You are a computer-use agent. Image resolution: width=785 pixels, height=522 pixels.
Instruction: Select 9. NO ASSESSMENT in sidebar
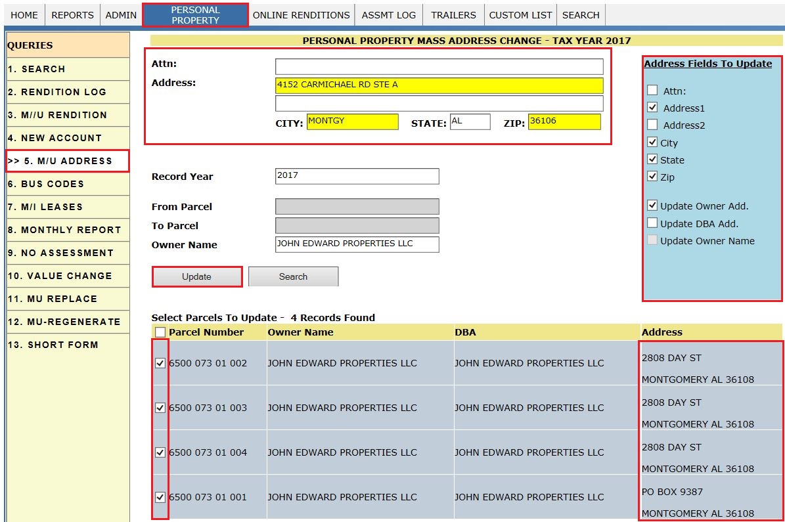coord(68,253)
